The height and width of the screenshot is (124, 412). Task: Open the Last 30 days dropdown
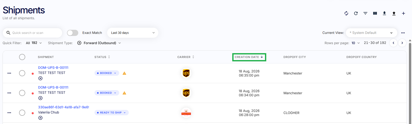(x=133, y=33)
